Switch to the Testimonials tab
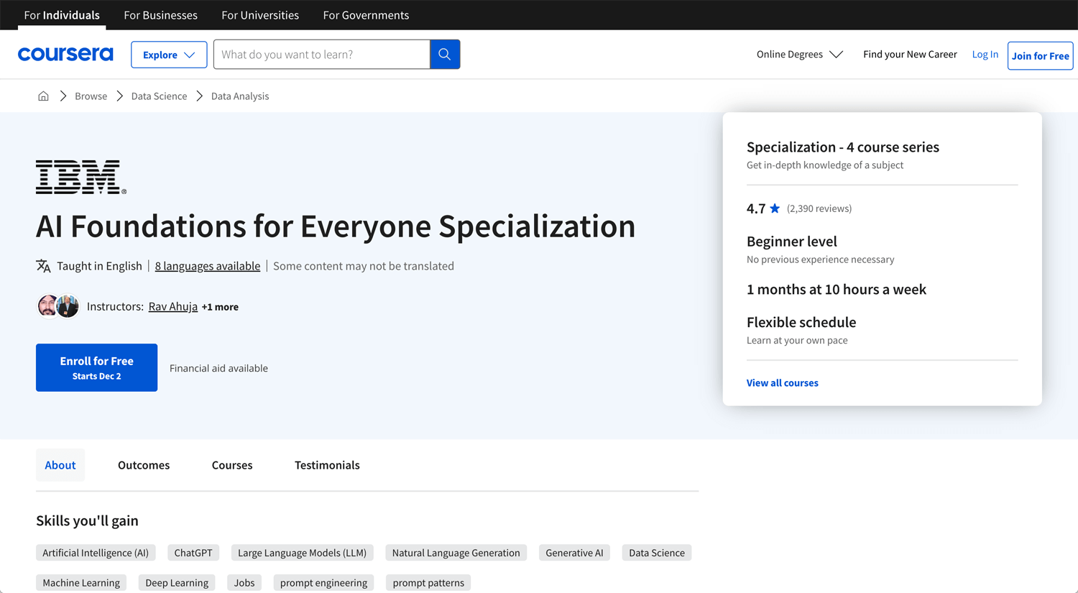 (x=327, y=465)
